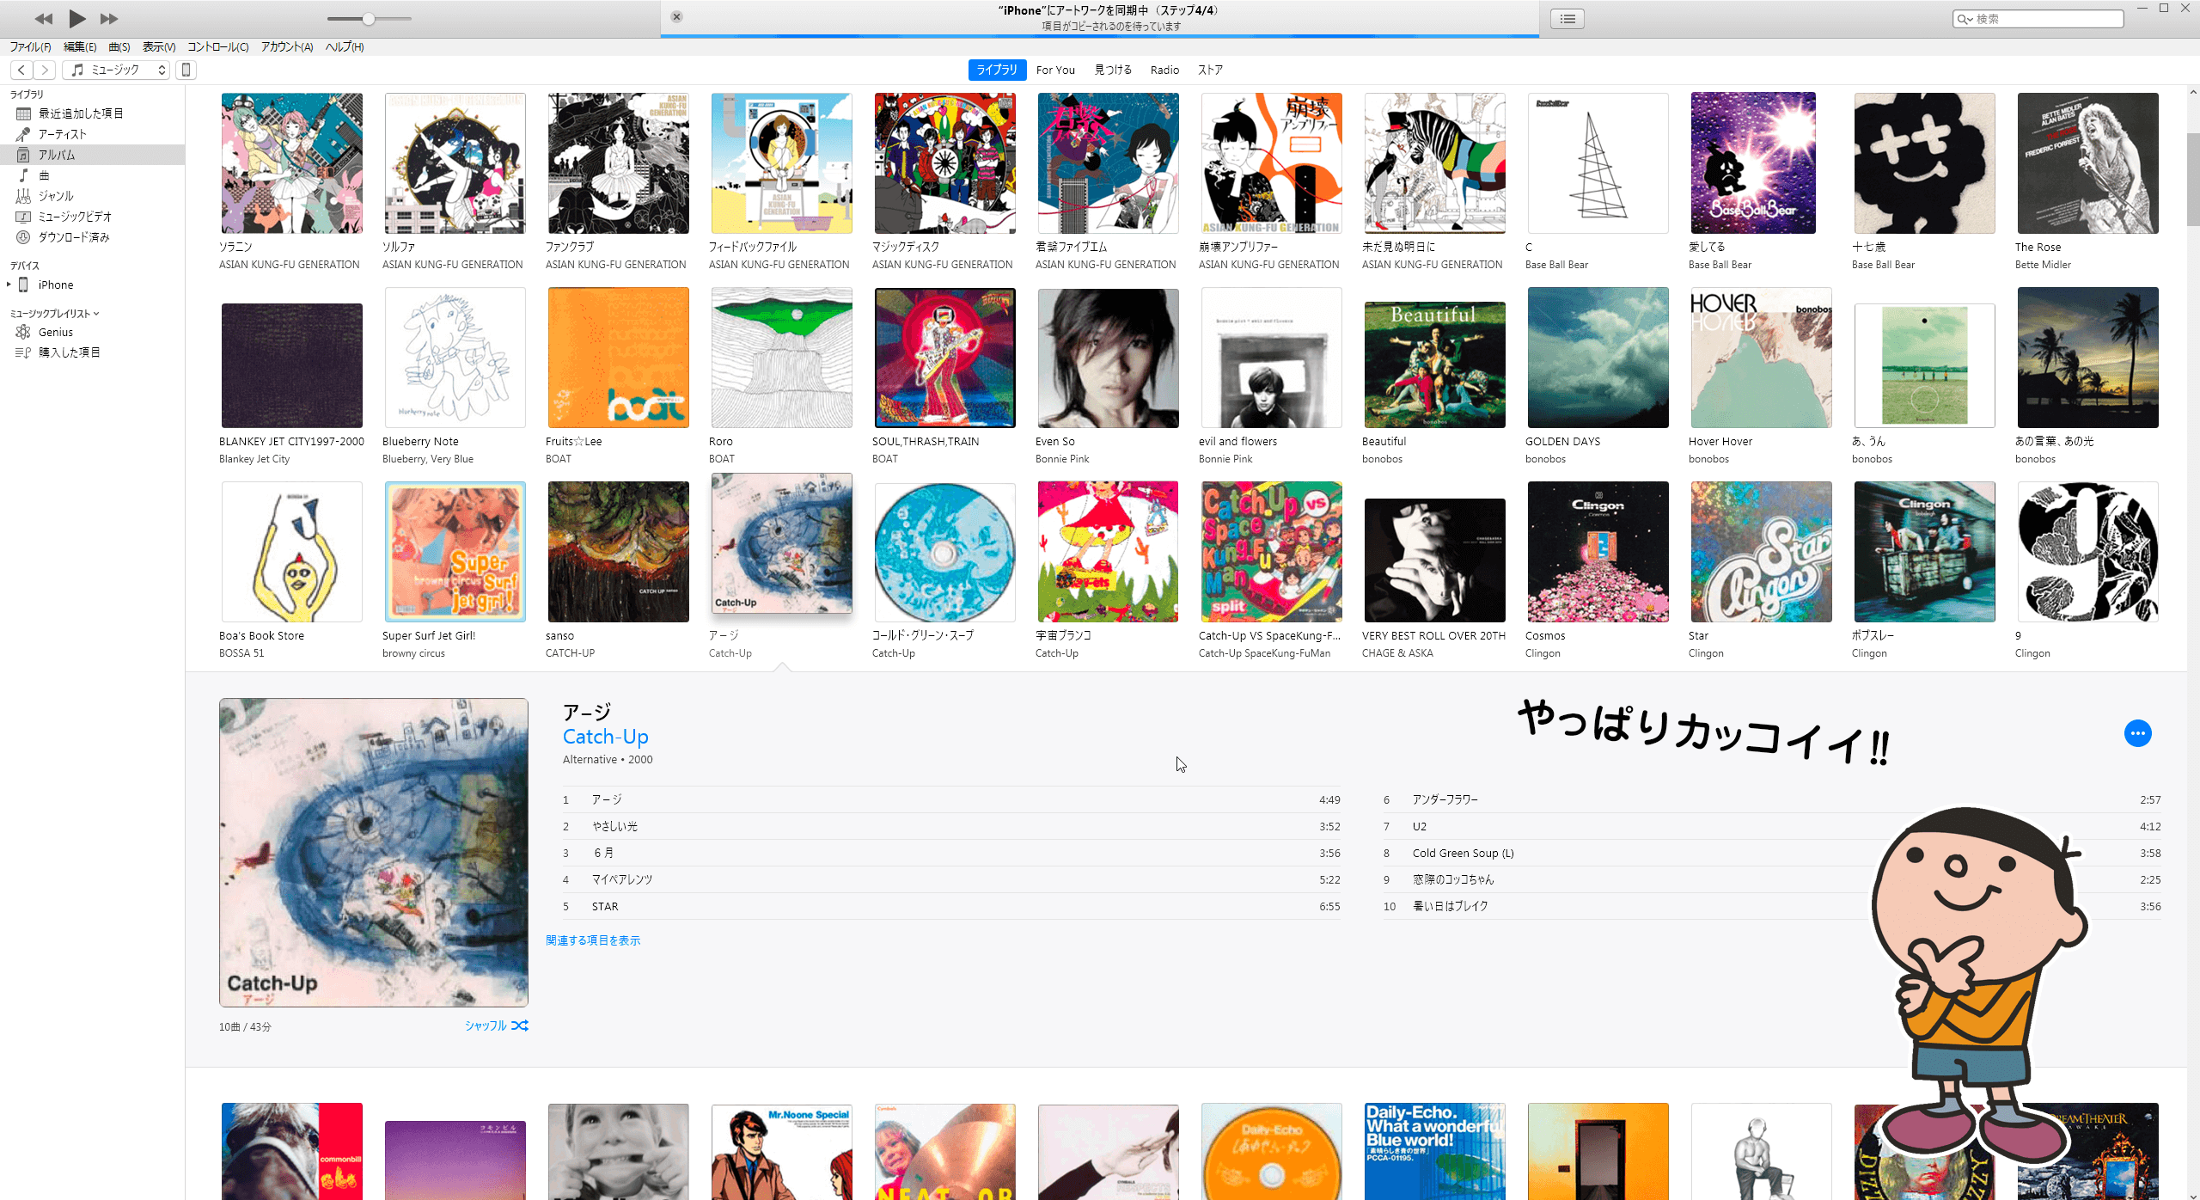Open the コントロール menu

(x=218, y=46)
